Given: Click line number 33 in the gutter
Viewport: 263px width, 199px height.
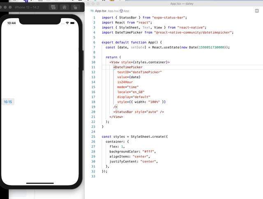Looking at the screenshot, I should tap(93, 176).
